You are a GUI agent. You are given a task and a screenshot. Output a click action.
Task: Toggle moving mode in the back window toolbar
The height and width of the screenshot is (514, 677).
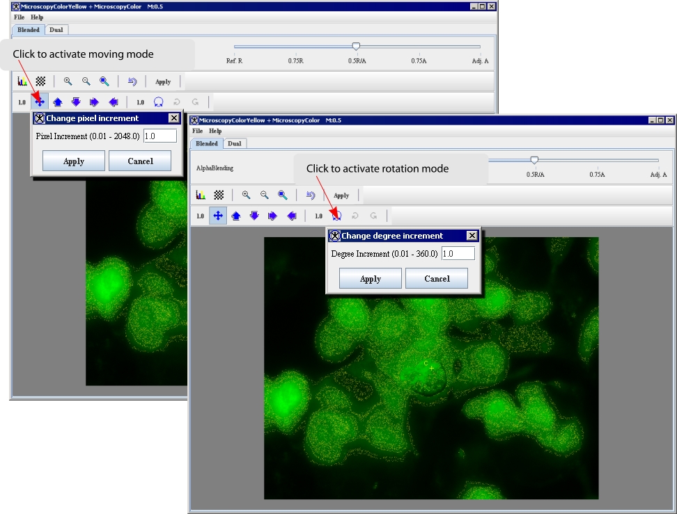coord(40,102)
